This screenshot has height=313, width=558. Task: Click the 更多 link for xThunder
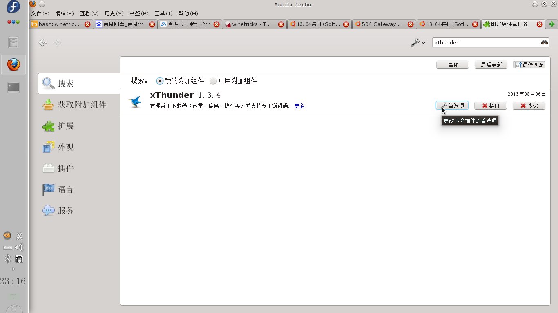pyautogui.click(x=299, y=106)
